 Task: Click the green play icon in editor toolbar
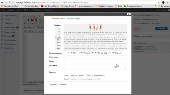(29, 20)
